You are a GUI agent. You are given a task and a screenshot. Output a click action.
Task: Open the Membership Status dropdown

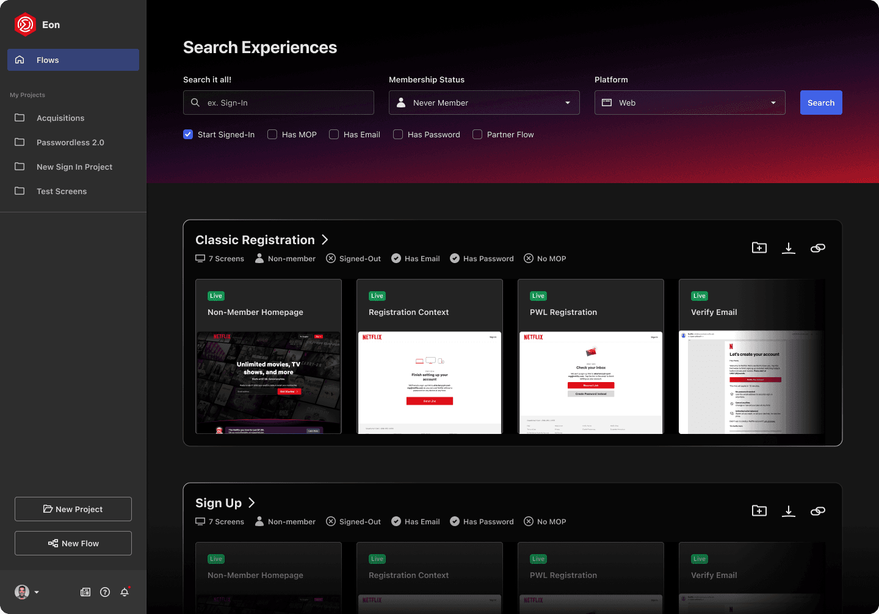click(484, 103)
